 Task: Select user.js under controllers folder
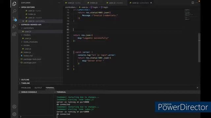pos(41,31)
